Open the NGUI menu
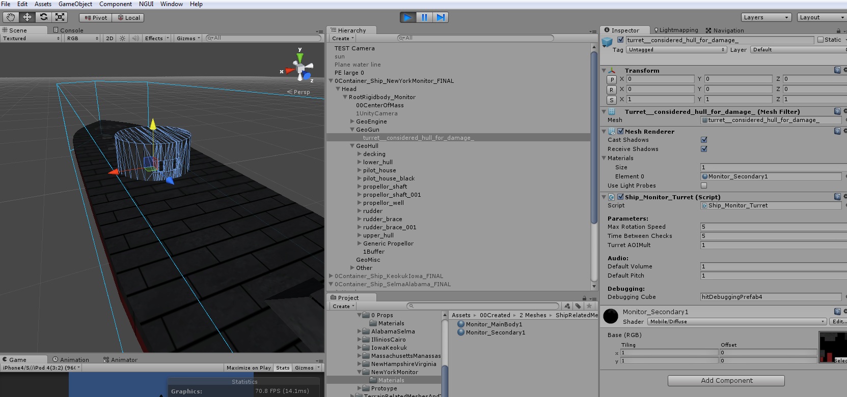Screen dimensions: 847x397 coord(146,4)
